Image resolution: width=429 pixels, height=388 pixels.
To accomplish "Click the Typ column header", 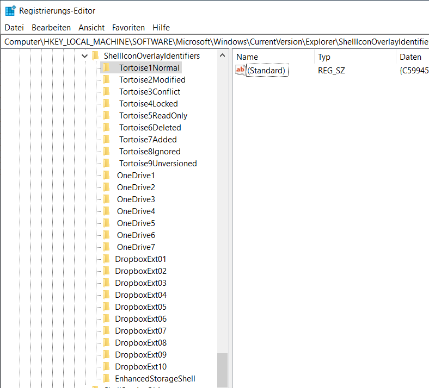I will click(x=354, y=57).
